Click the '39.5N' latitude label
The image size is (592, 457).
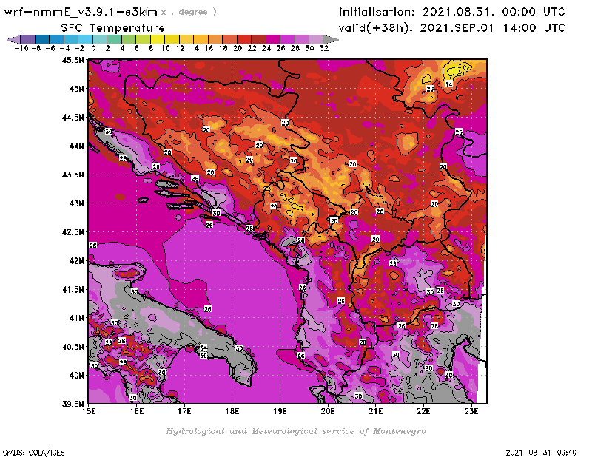click(73, 404)
